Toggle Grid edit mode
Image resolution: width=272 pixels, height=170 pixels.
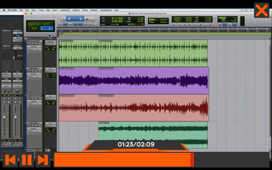click(x=47, y=28)
